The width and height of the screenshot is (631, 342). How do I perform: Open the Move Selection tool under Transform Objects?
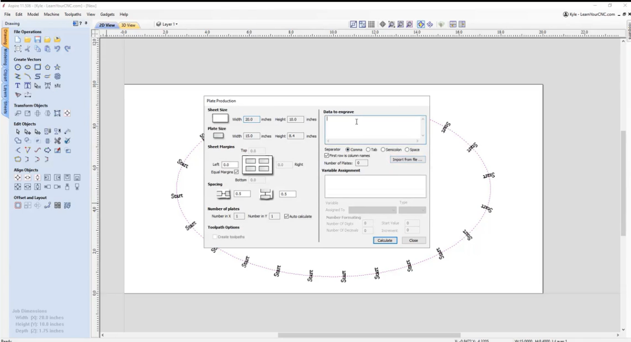[x=17, y=113]
